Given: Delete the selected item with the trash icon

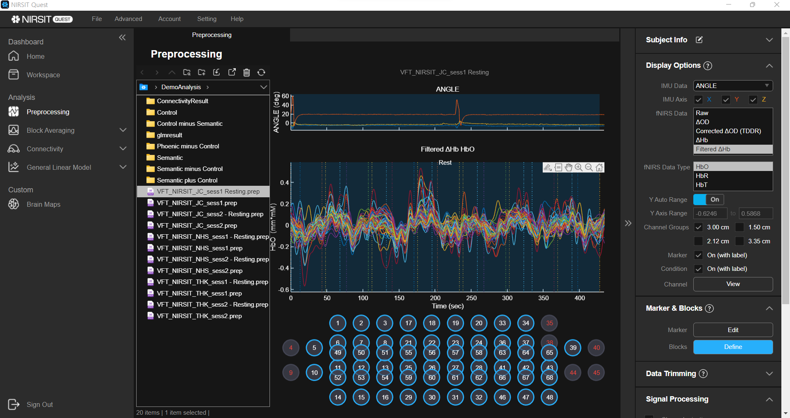Looking at the screenshot, I should [x=246, y=72].
